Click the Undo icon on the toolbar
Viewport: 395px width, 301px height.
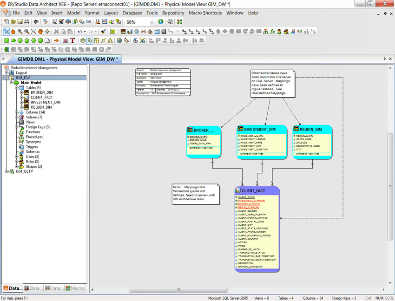79,31
